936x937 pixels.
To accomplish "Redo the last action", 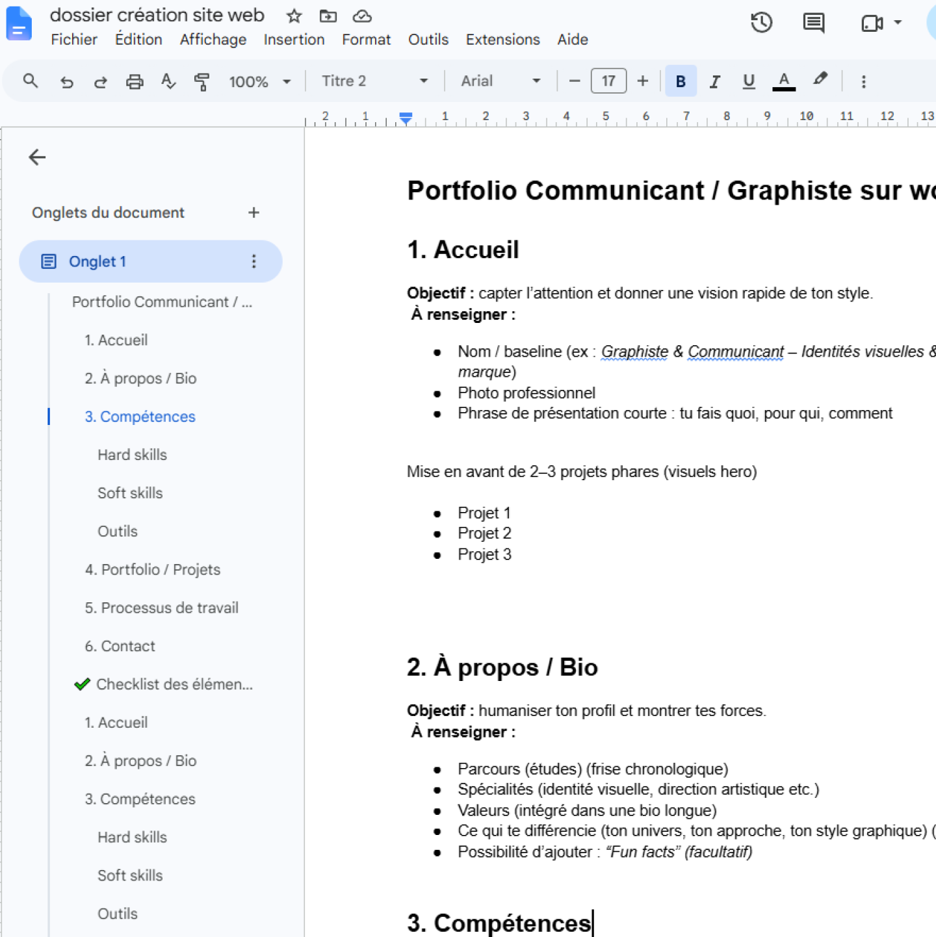I will coord(100,82).
